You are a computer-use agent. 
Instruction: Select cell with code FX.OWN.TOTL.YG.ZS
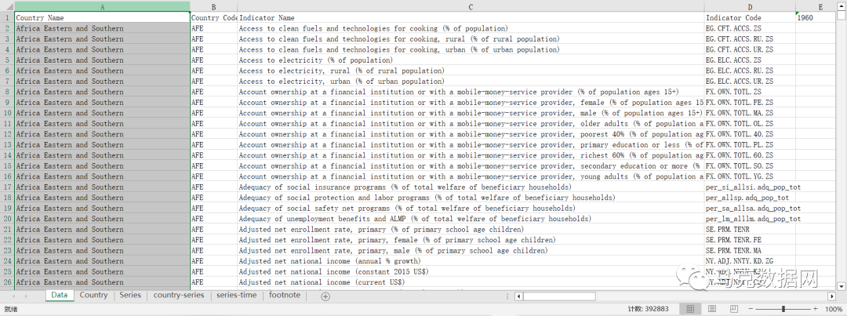750,176
